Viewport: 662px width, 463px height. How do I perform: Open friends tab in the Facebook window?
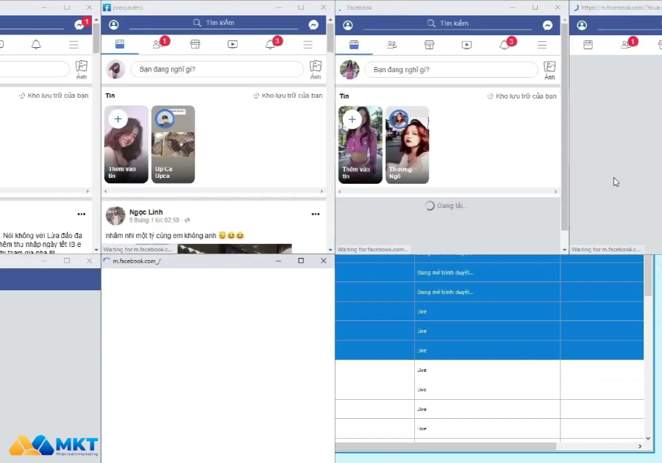392,45
